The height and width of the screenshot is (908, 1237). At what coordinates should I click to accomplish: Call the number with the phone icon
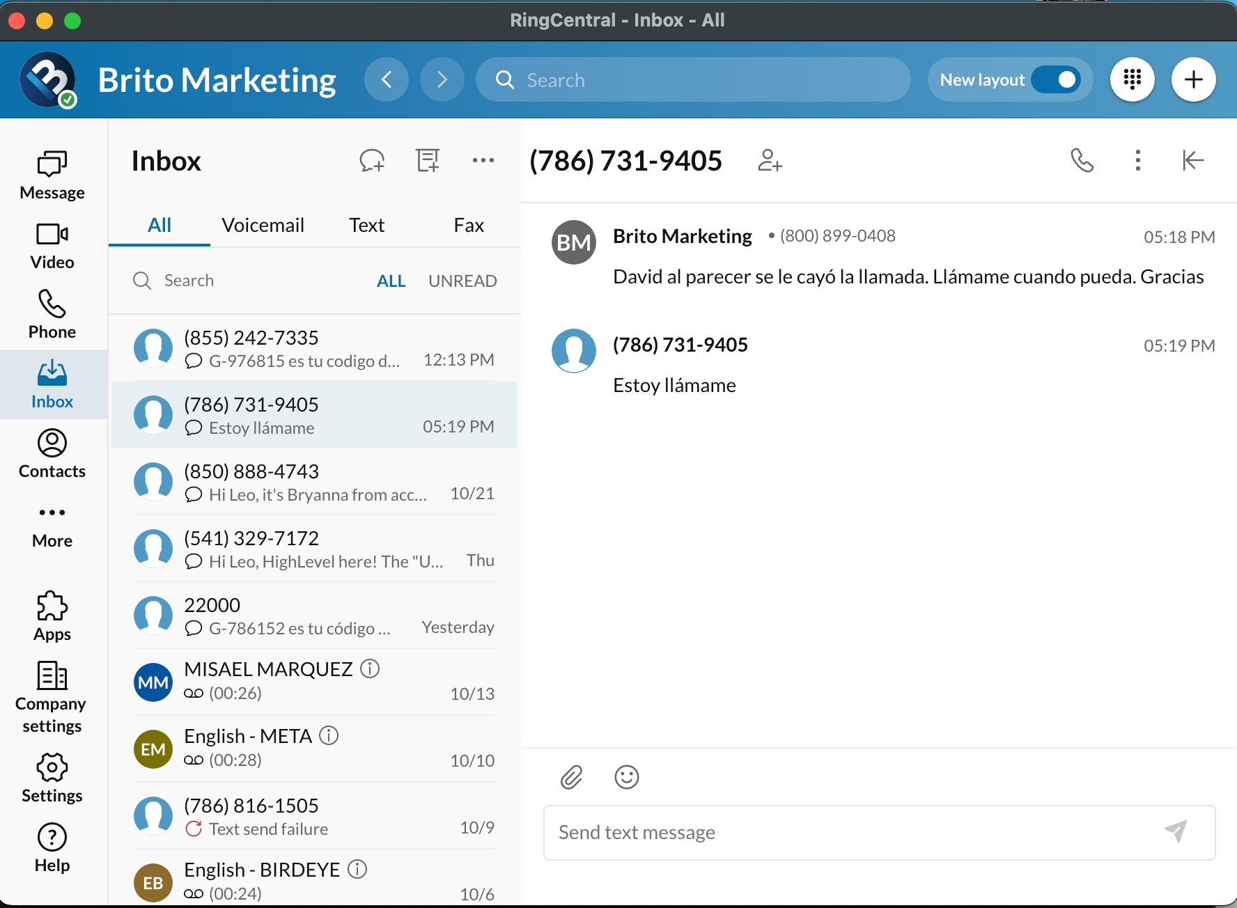[1082, 160]
